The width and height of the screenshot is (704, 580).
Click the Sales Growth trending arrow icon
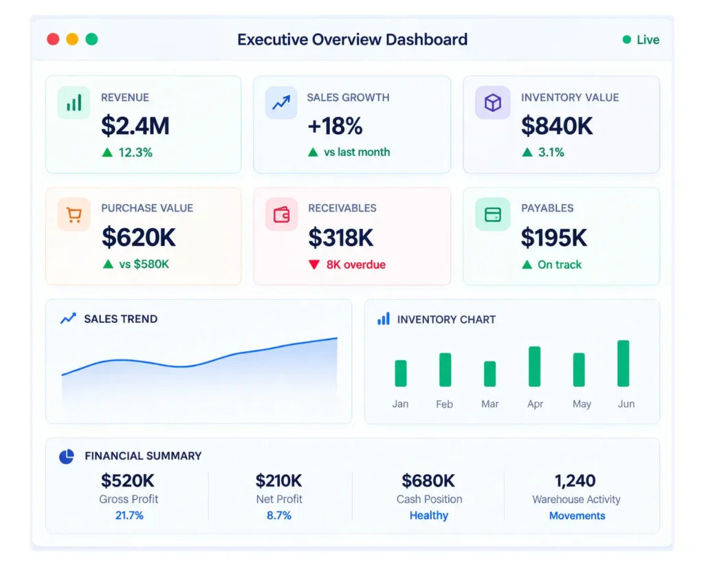[281, 103]
